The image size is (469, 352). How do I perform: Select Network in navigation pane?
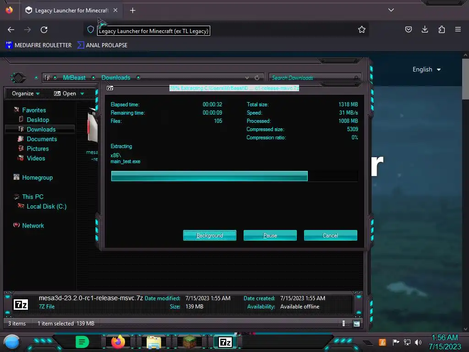point(33,225)
